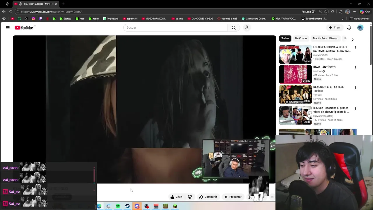Viewport: 373px width, 210px height.
Task: Open the Voicemeeter taskbar icon
Action: click(x=156, y=206)
